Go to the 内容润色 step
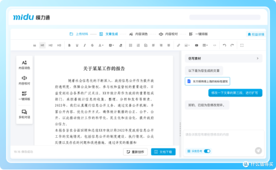 click(138, 34)
